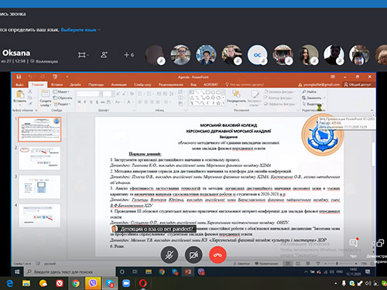Click the Windows Start button in shared screen
Viewport: 387px width, 290px height.
pos(17,271)
